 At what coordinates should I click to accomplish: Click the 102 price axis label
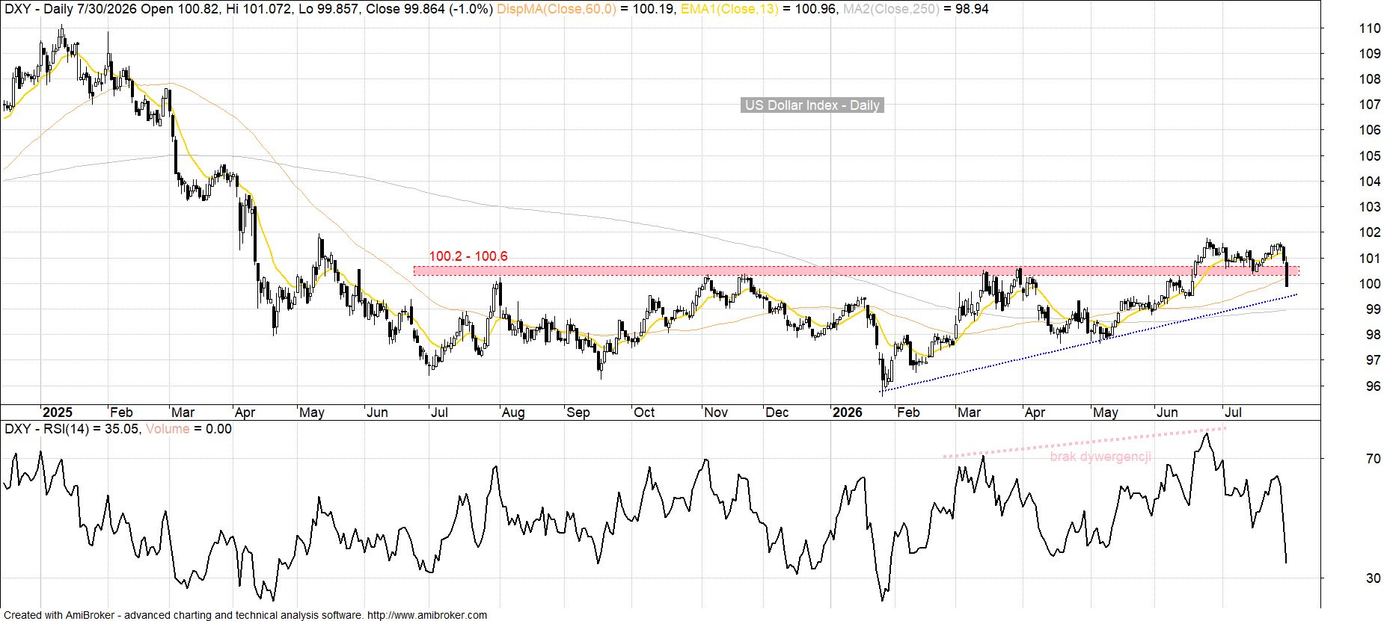1370,232
